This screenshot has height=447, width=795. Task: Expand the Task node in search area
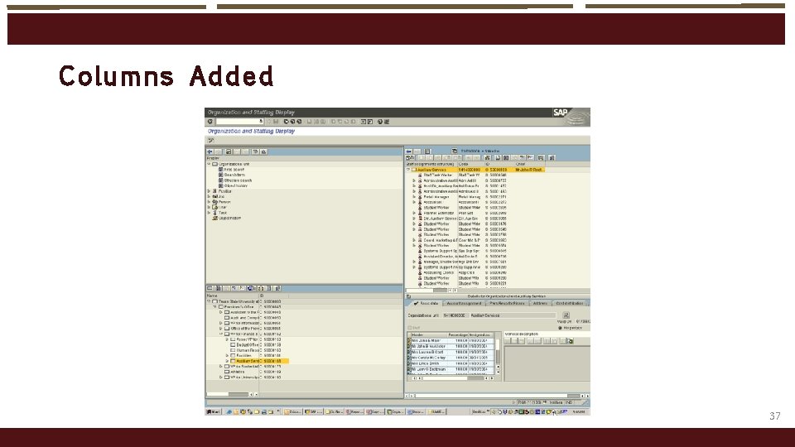(209, 213)
